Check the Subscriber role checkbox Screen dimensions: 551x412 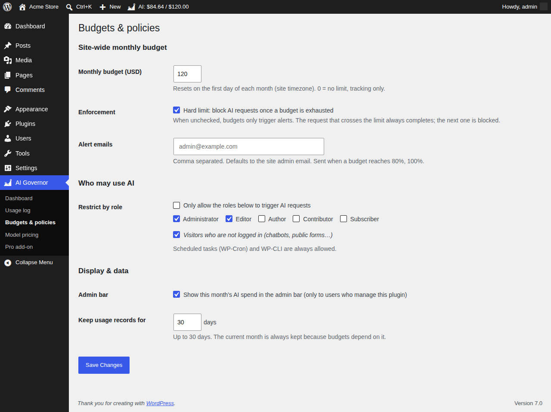pyautogui.click(x=344, y=219)
